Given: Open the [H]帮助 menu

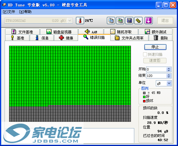Looking at the screenshot, I should [25, 12].
